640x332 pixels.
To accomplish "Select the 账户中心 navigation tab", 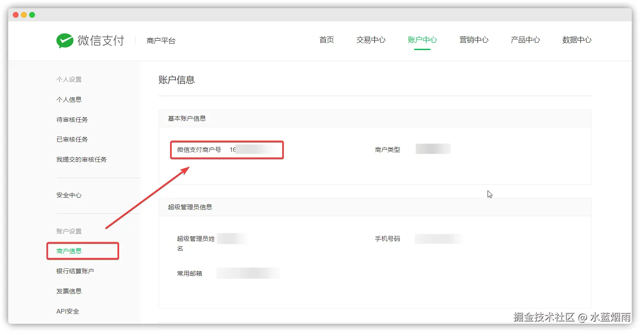I will (422, 40).
